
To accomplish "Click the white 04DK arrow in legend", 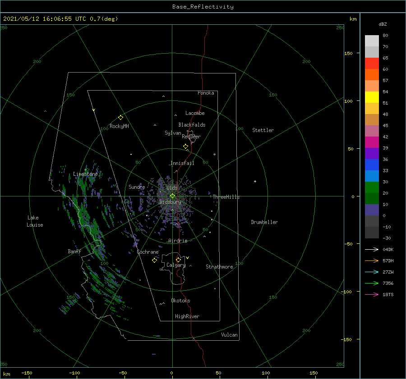I will pos(372,249).
